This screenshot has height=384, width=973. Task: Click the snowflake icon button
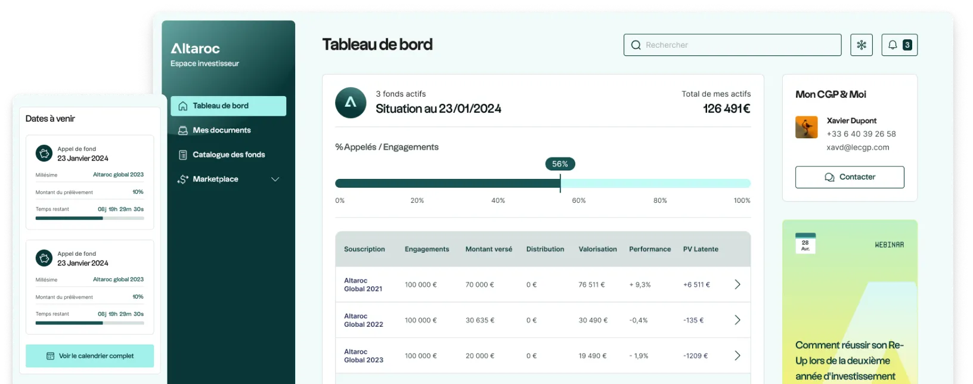[x=862, y=45]
